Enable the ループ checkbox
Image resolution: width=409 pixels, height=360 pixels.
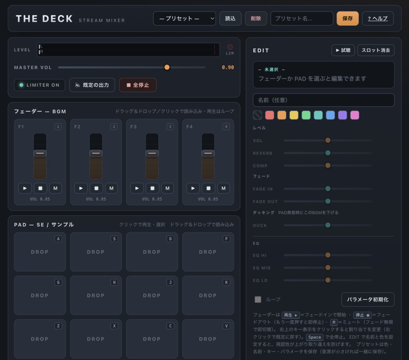pyautogui.click(x=258, y=299)
